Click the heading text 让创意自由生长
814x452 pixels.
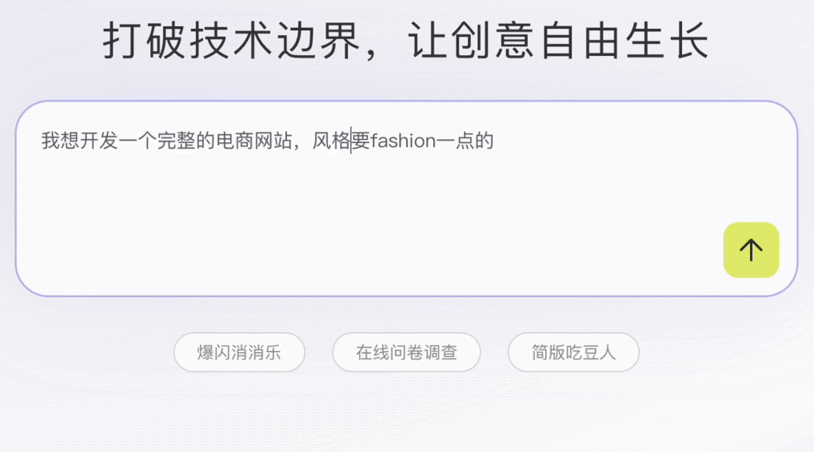559,41
